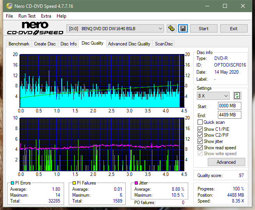Uncheck Show C1/PIE option
255x210 pixels.
coord(200,129)
